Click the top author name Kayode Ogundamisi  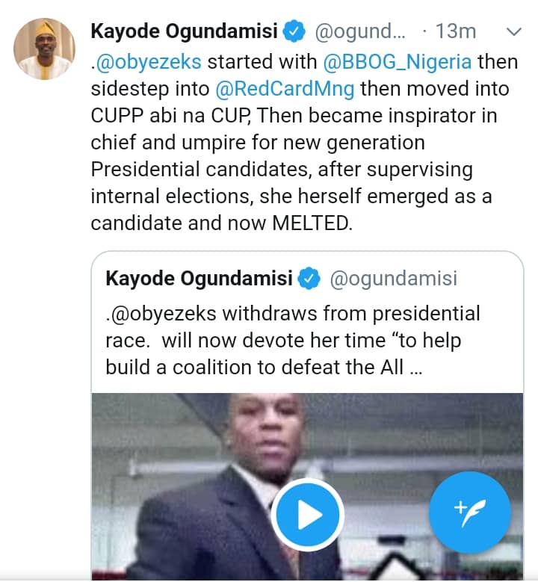184,31
